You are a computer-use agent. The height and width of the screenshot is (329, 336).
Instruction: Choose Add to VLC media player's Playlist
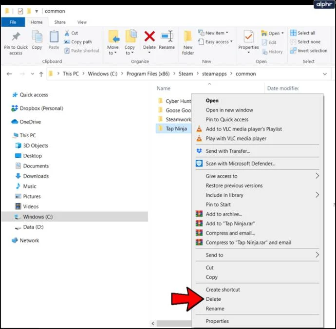coord(243,129)
